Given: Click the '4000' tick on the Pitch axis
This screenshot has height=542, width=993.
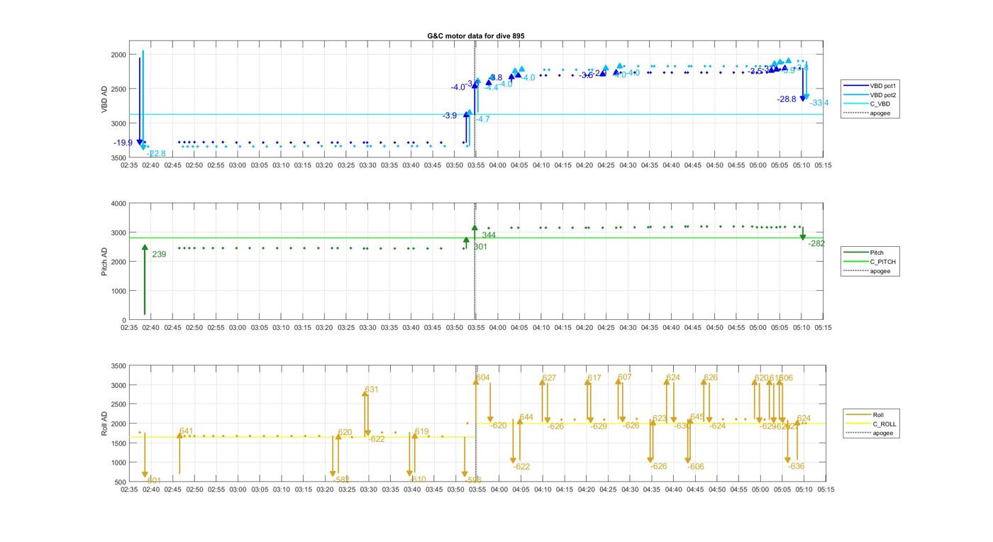Looking at the screenshot, I should [118, 204].
